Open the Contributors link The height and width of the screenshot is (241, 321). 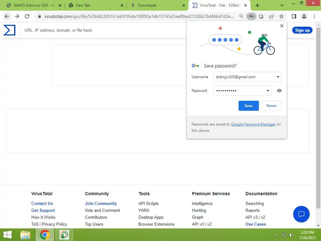(x=96, y=217)
